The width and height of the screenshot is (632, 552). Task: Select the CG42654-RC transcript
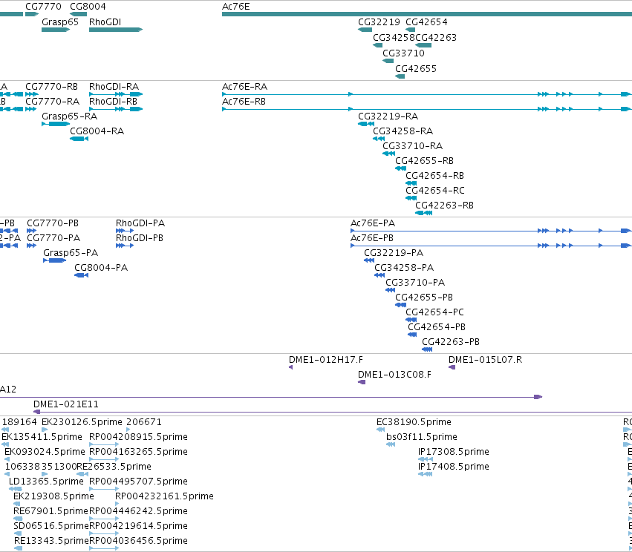coord(435,190)
